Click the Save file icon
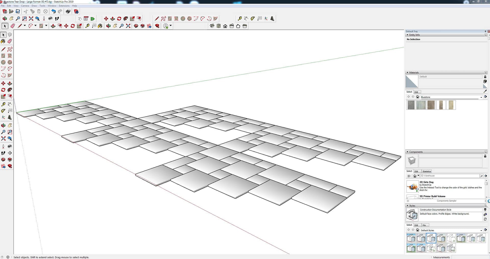The height and width of the screenshot is (259, 490). (x=18, y=11)
